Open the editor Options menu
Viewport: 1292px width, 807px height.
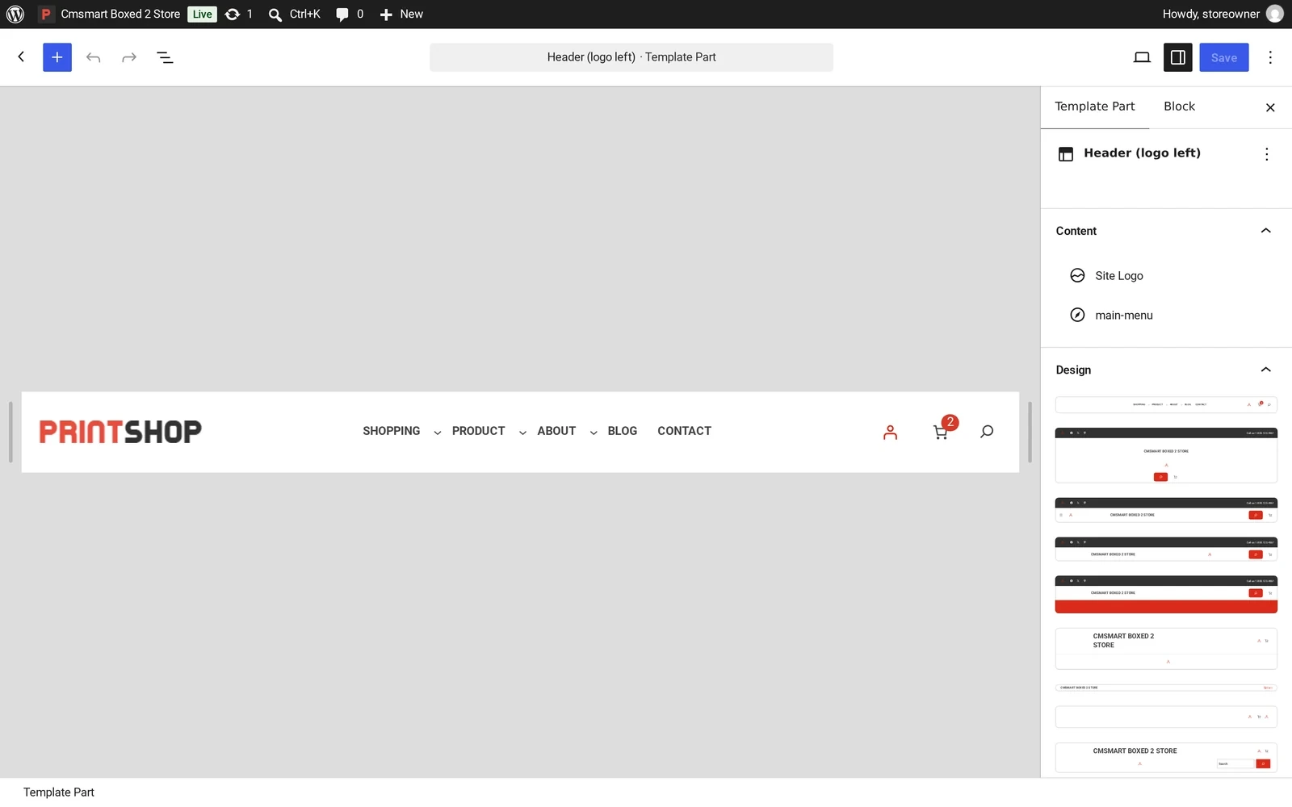pos(1270,57)
